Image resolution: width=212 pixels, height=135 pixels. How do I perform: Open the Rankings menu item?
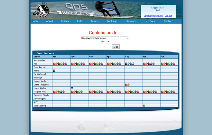pos(112,21)
